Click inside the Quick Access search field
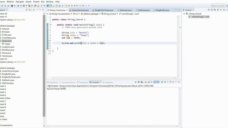 tap(217, 6)
